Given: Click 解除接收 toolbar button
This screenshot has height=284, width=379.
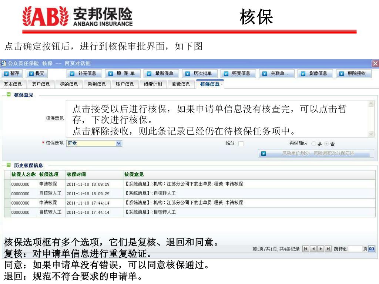Looking at the screenshot, I should coord(354,74).
